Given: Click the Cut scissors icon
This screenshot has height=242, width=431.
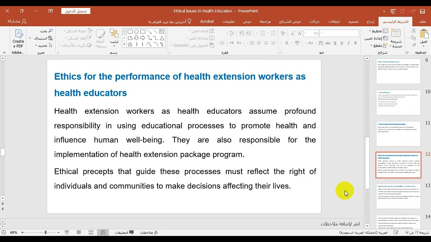Looking at the screenshot, I should pyautogui.click(x=413, y=31).
